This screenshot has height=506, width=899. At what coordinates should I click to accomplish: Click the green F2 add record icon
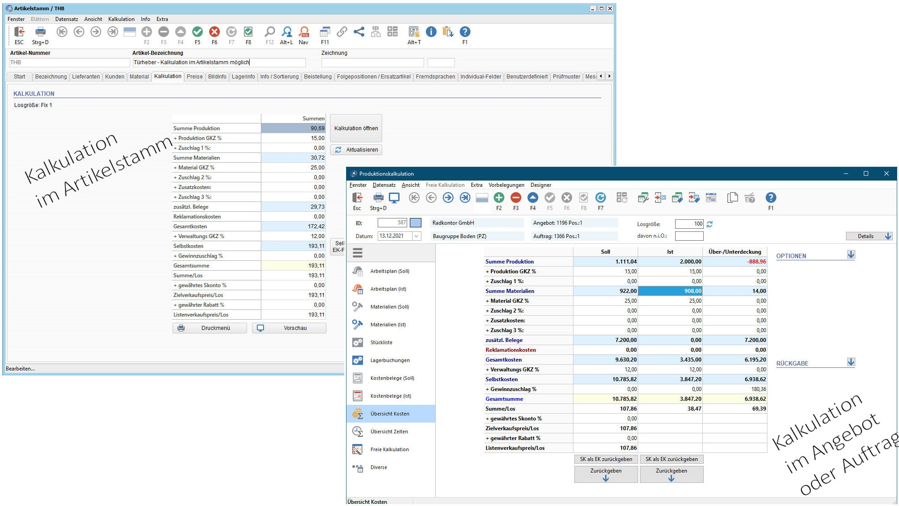499,198
